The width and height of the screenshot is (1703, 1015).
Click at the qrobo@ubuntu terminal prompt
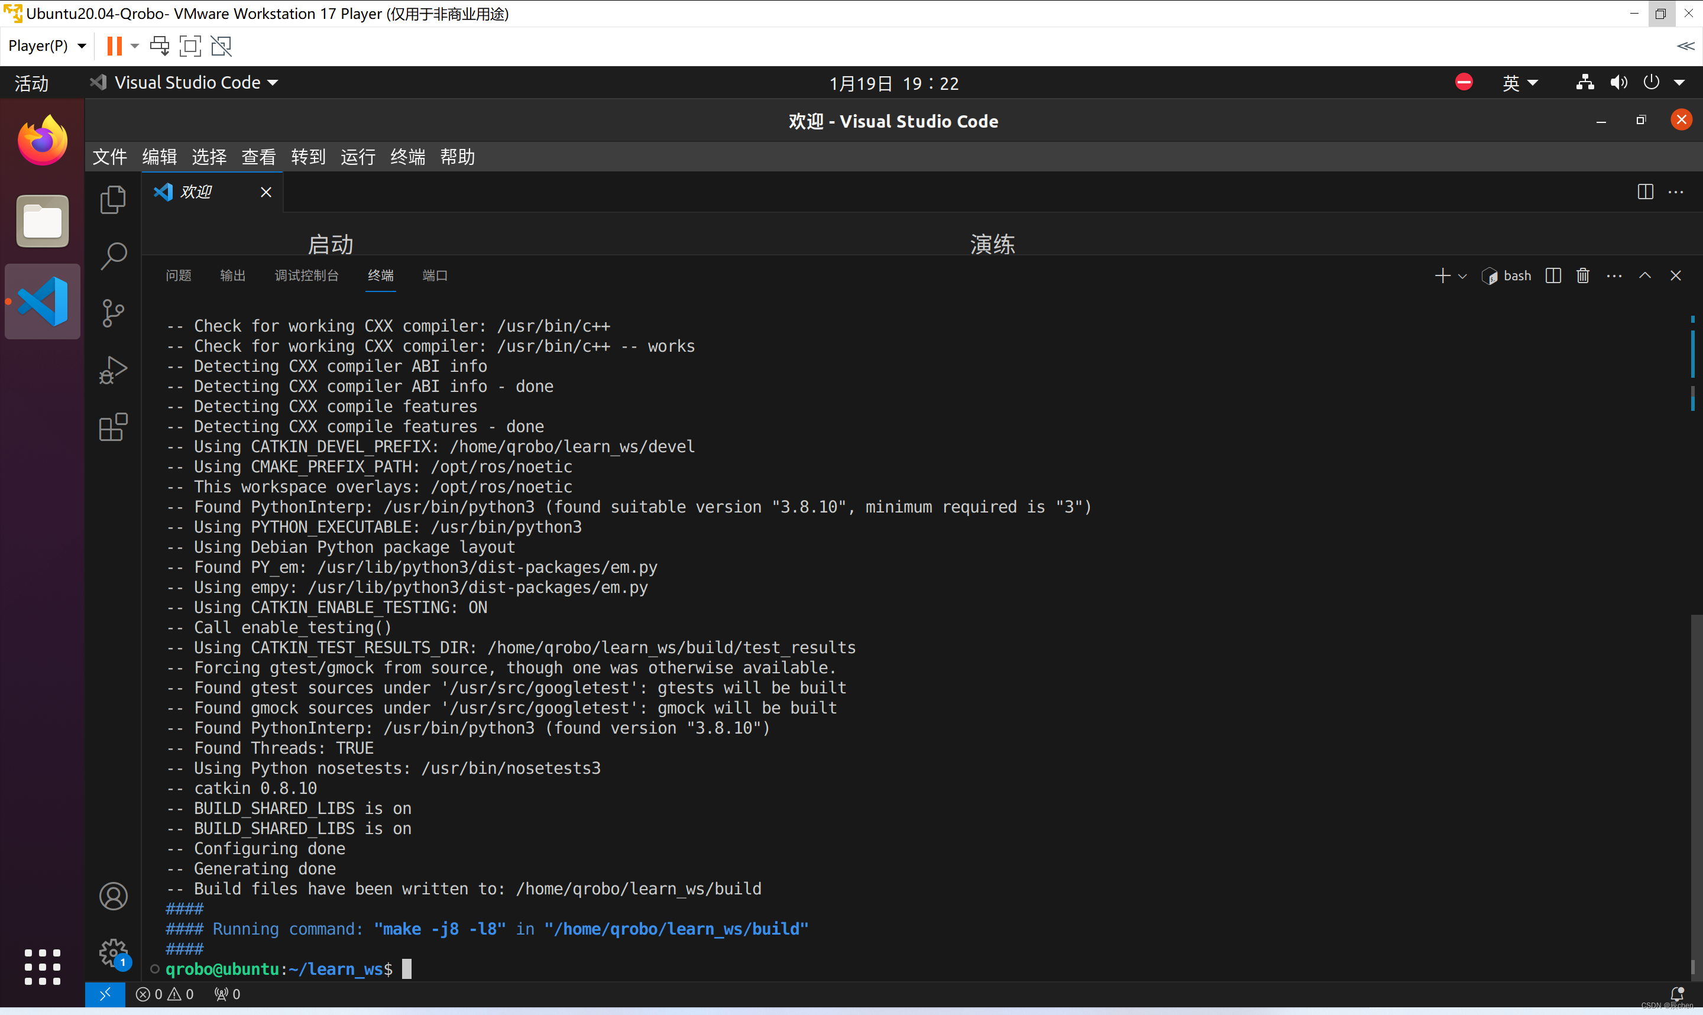click(279, 969)
